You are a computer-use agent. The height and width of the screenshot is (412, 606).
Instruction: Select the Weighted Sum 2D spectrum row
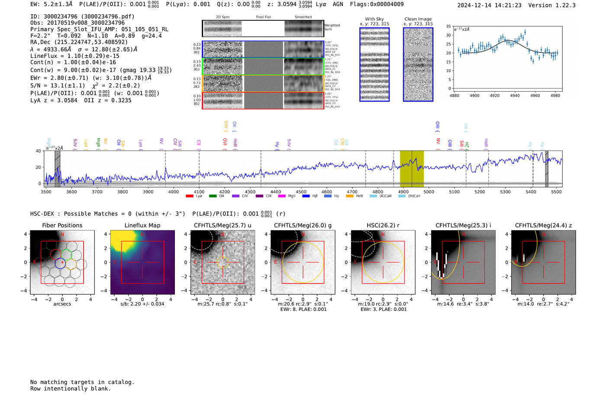pyautogui.click(x=263, y=29)
